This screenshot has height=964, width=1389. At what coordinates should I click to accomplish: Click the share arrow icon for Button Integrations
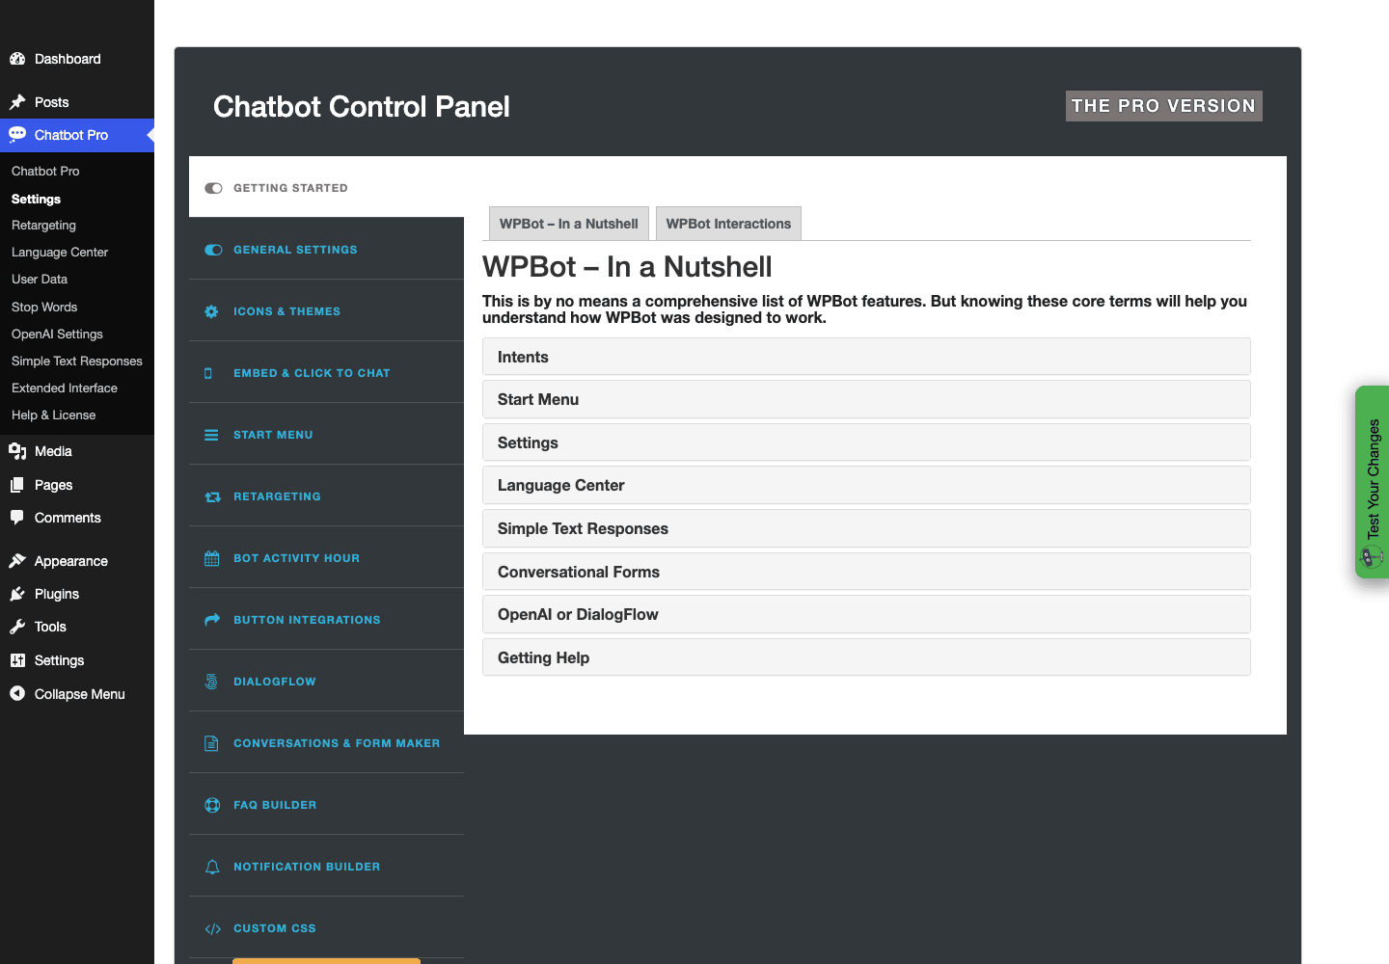click(x=212, y=620)
